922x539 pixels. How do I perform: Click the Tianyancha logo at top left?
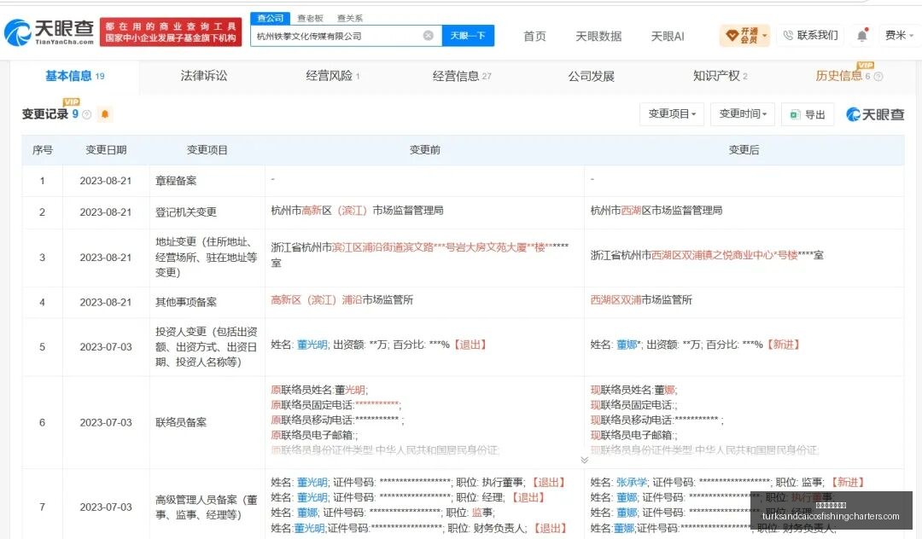tap(50, 32)
